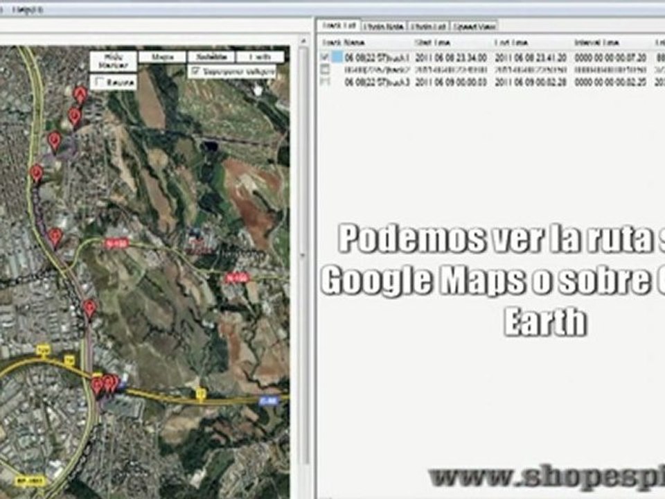Open the Photo Note tab
Viewport: 665px width, 499px height.
384,26
